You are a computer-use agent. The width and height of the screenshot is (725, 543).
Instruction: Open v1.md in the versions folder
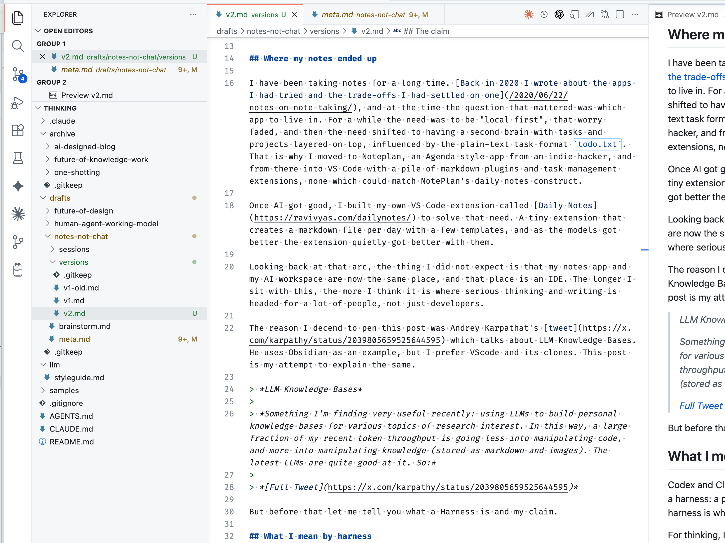pos(119,301)
